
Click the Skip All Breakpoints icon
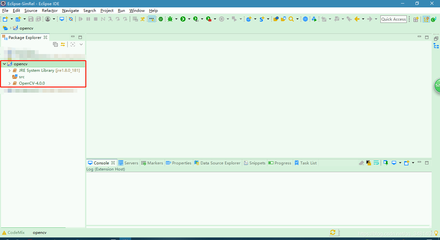pyautogui.click(x=71, y=19)
